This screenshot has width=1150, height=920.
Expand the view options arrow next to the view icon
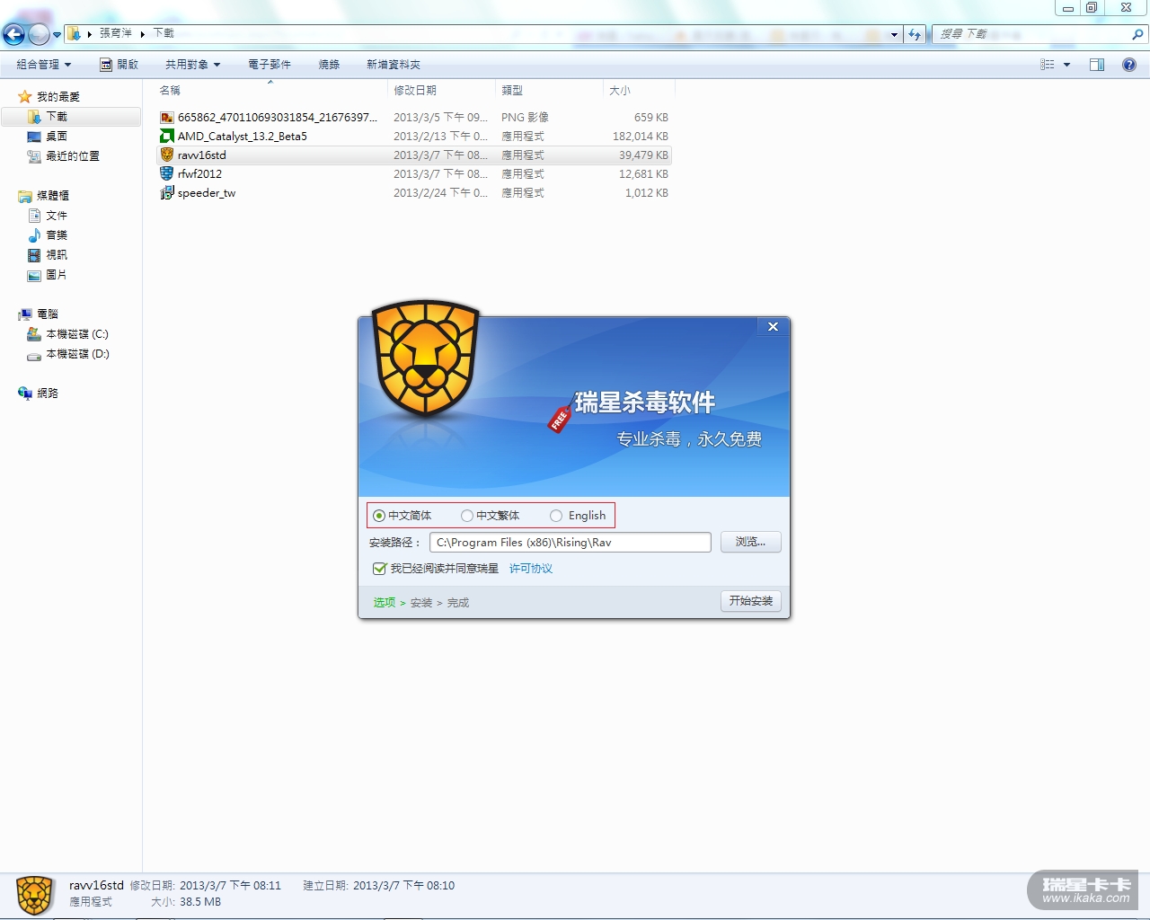(x=1066, y=65)
